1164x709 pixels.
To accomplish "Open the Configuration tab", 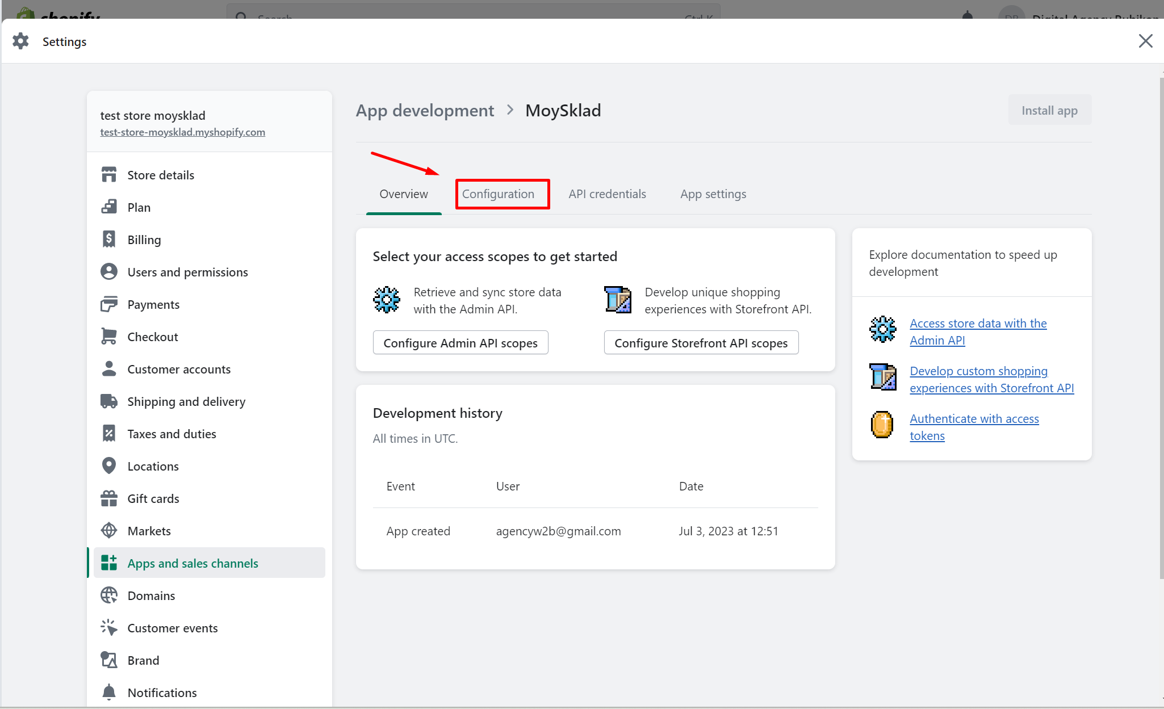I will [498, 194].
